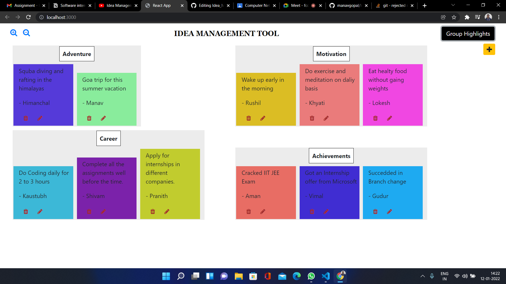
Task: Open the browser tab search dropdown
Action: coord(453,5)
